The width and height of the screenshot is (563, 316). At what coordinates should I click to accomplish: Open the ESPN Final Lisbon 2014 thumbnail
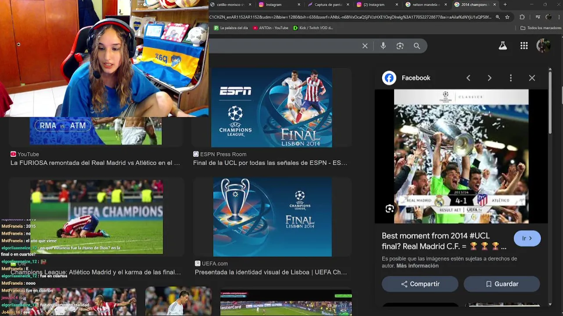272,108
